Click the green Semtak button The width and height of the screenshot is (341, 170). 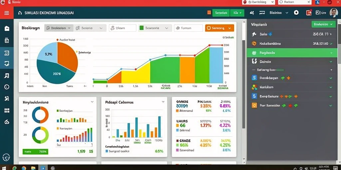pos(221,13)
